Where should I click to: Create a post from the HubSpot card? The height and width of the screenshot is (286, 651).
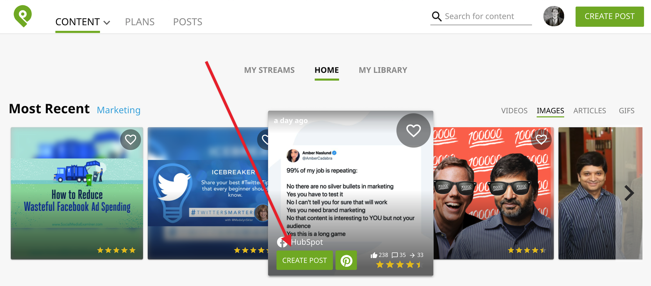coord(304,260)
